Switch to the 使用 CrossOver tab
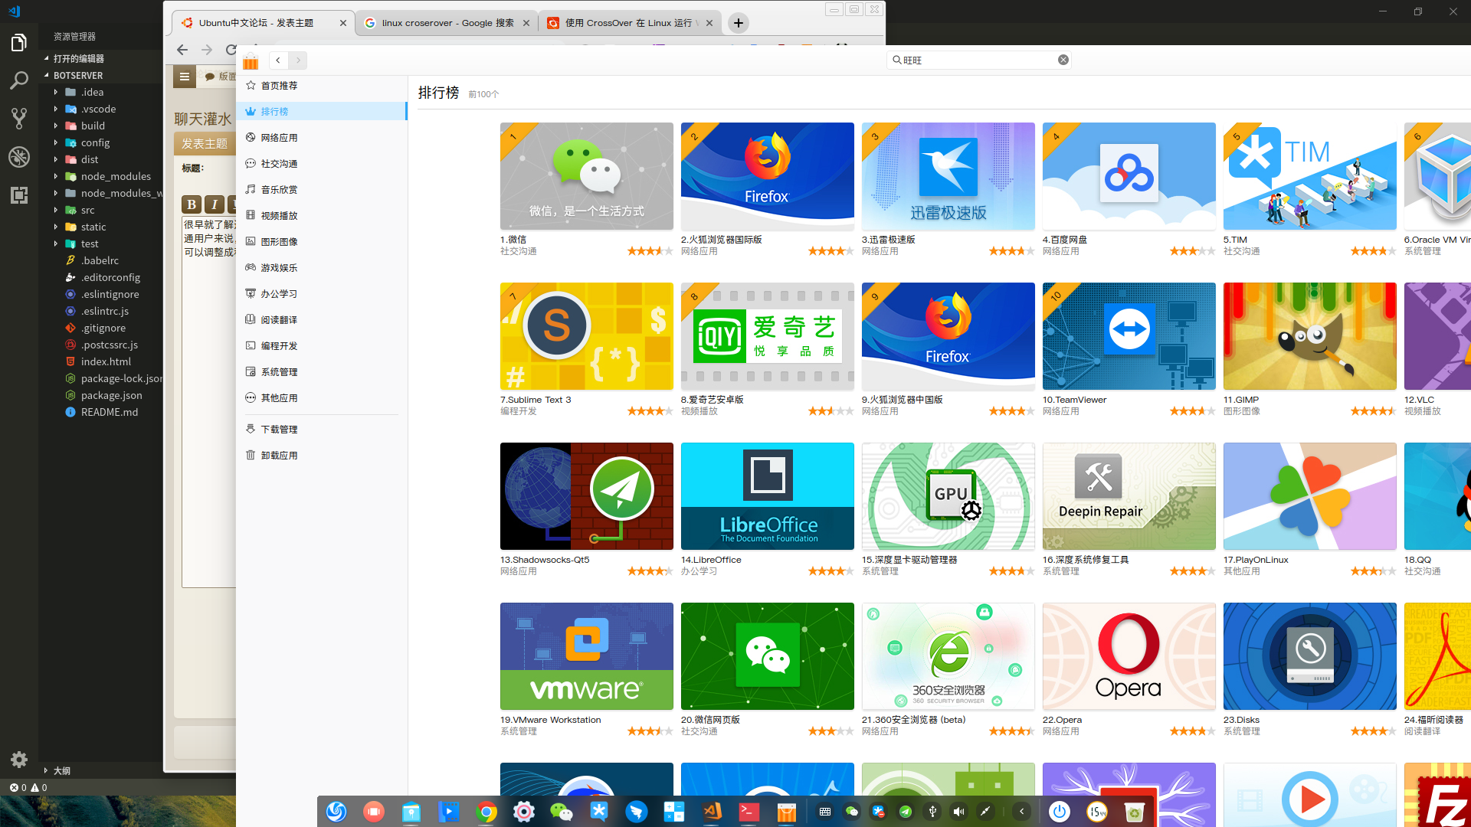This screenshot has width=1471, height=827. (x=628, y=23)
